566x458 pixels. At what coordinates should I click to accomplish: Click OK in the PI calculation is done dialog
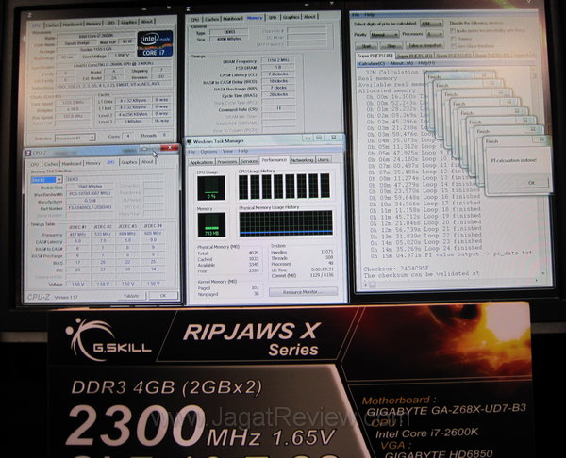tap(532, 183)
